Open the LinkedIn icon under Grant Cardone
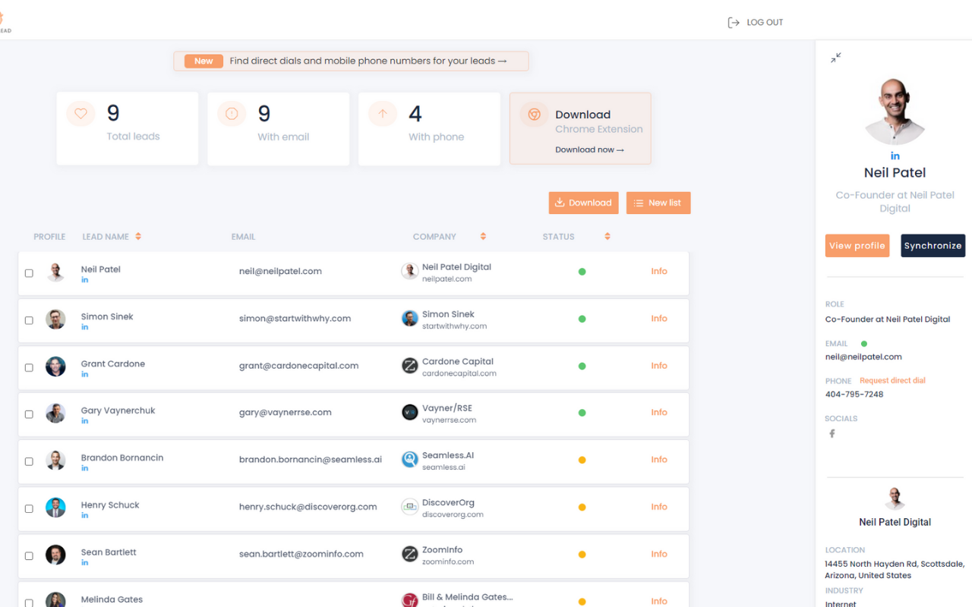972x607 pixels. pos(85,374)
